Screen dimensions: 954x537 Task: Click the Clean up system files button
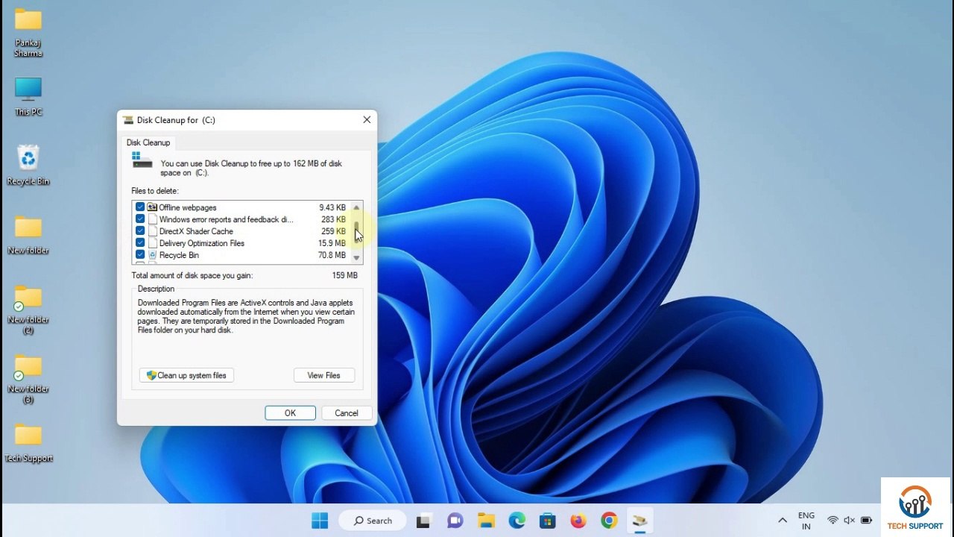pyautogui.click(x=186, y=375)
